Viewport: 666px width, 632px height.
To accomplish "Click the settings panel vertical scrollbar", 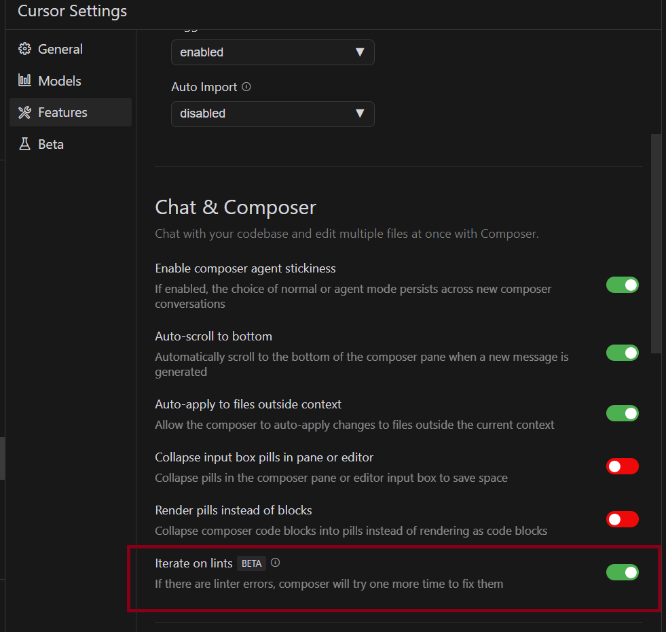I will tap(656, 243).
